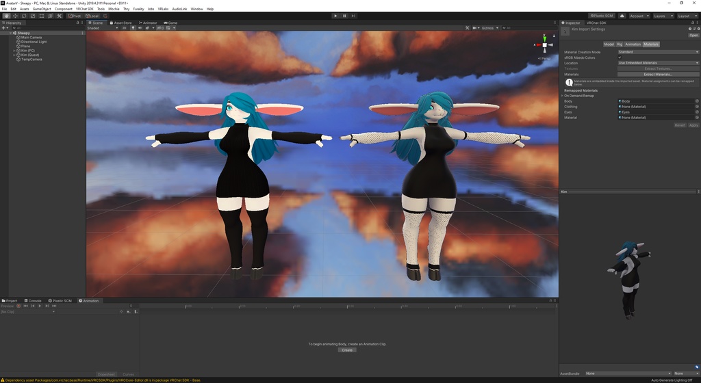
Task: Enable animation record mode button
Action: coord(18,306)
